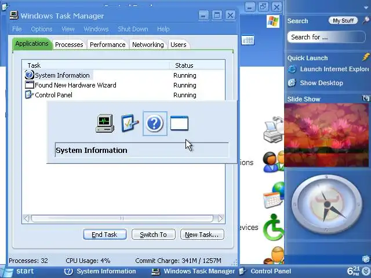
Task: Click the Control Panel taskbar button
Action: tap(265, 272)
